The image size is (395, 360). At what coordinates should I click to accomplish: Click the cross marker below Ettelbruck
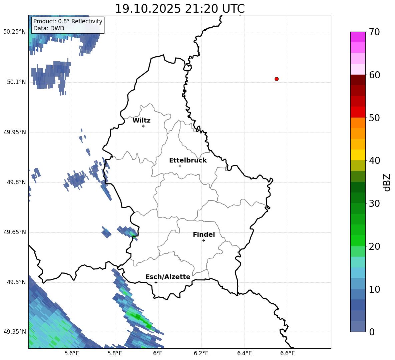180,166
